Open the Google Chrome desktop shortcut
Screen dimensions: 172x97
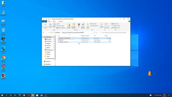coord(3,59)
